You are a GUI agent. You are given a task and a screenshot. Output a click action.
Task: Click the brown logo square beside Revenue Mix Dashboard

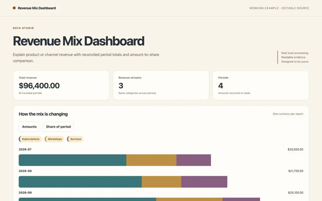(14, 8)
